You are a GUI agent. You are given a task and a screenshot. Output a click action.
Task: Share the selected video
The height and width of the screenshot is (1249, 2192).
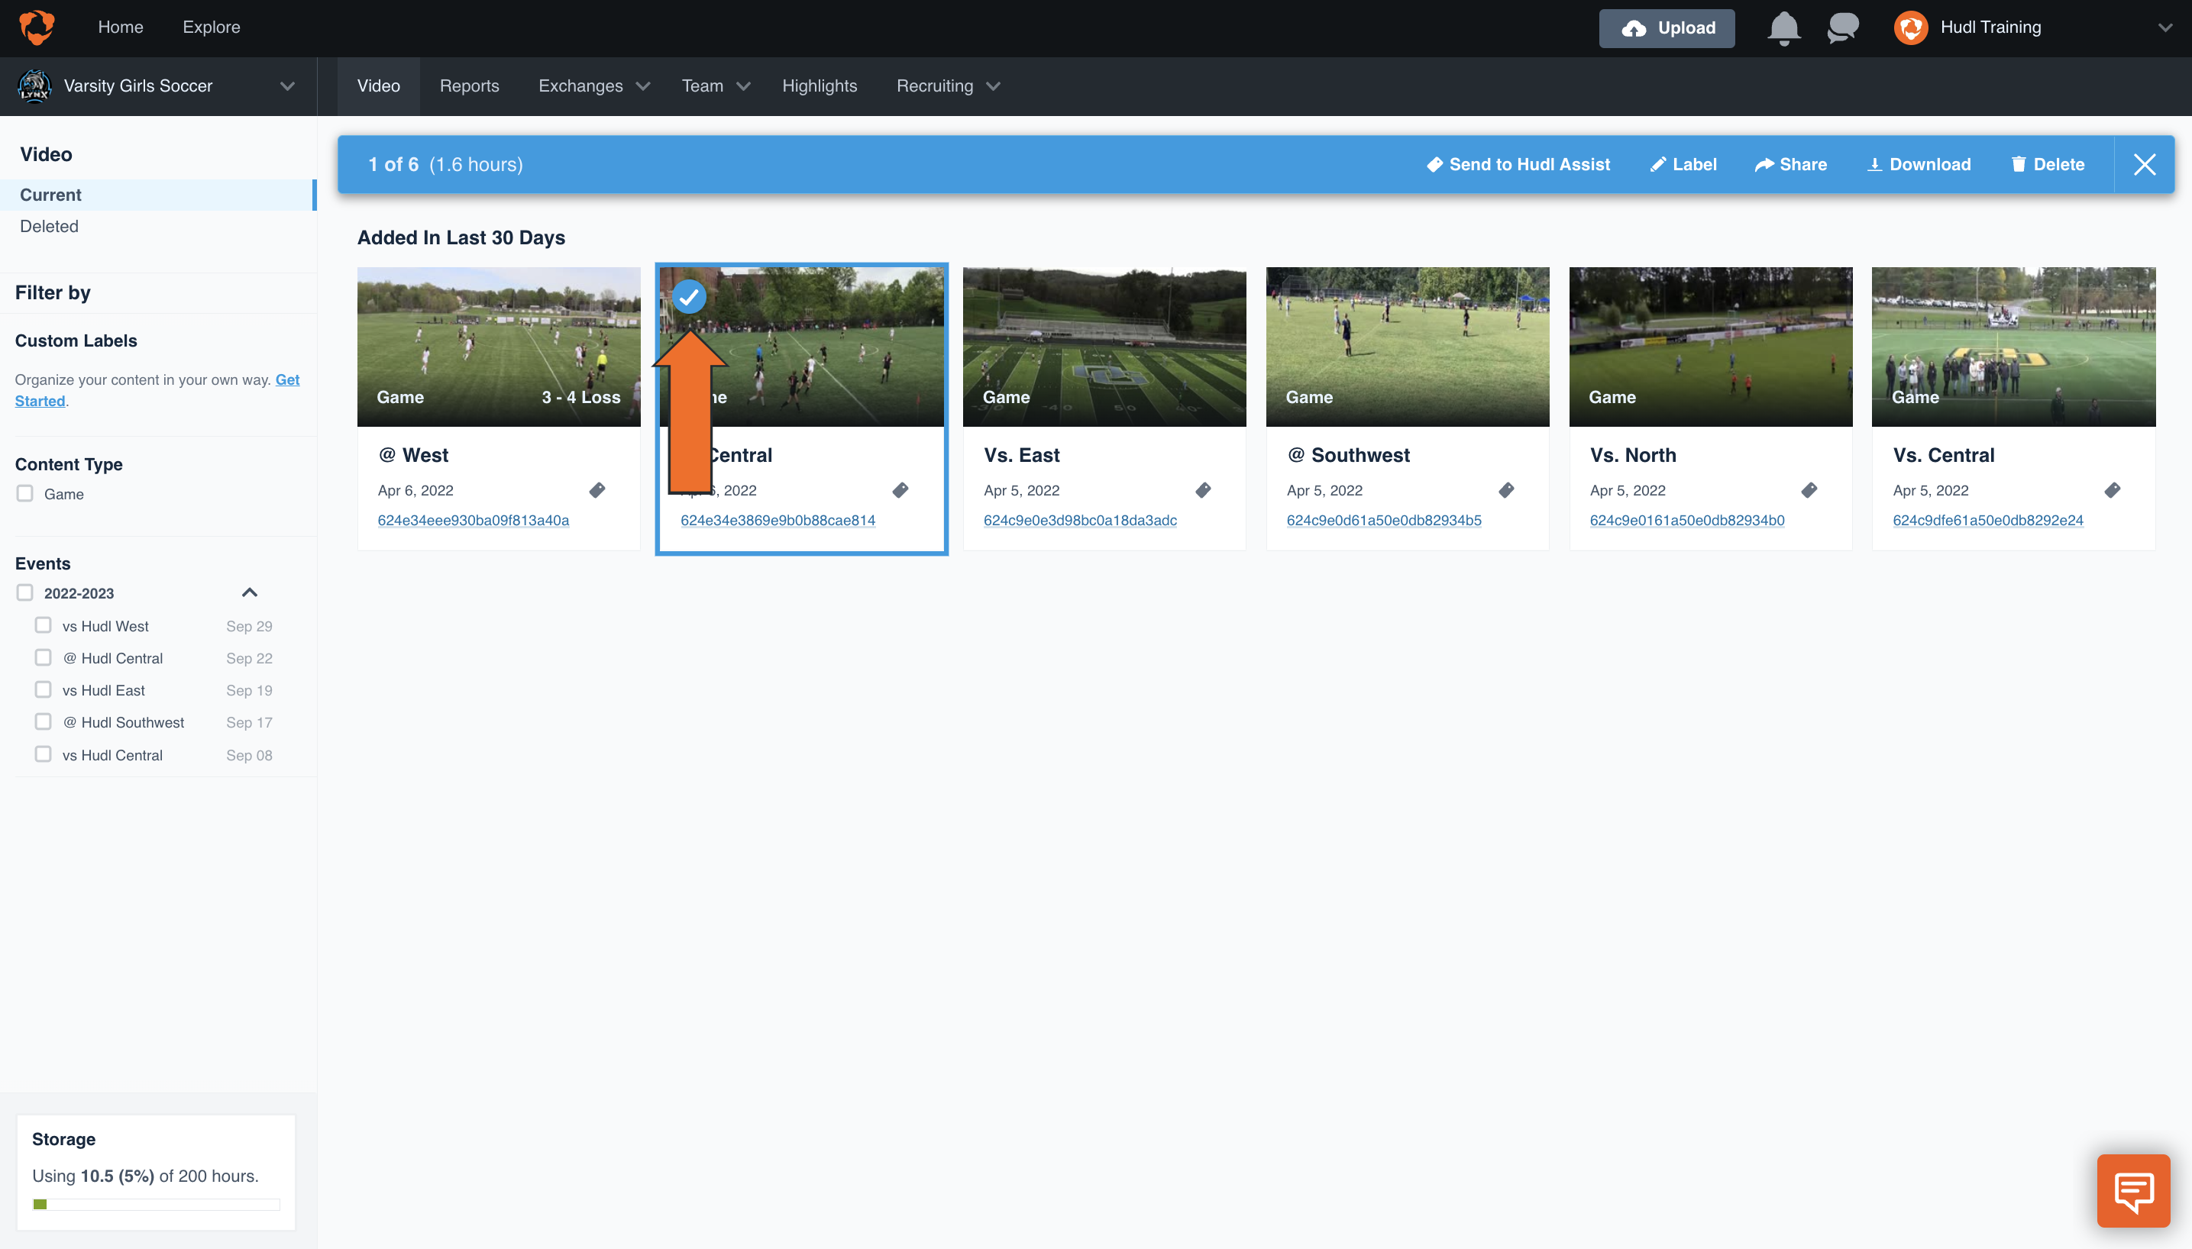[1791, 164]
